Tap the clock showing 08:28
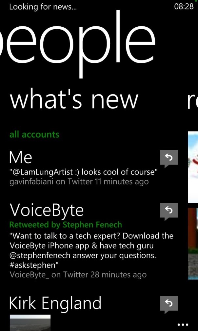This screenshot has width=198, height=331. click(x=184, y=6)
